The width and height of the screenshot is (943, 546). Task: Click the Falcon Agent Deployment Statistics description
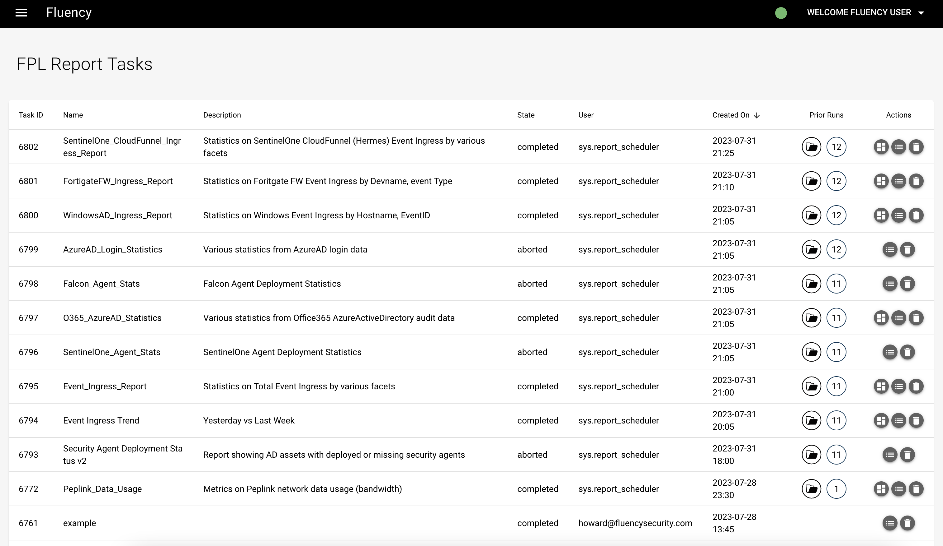coord(272,284)
